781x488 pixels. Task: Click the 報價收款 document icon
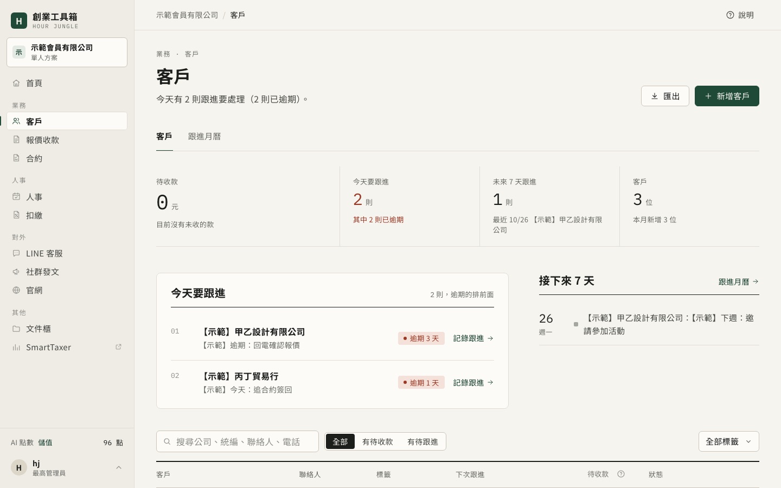click(16, 140)
